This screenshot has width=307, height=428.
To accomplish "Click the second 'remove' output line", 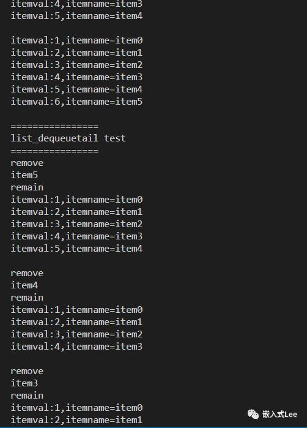I will click(27, 273).
